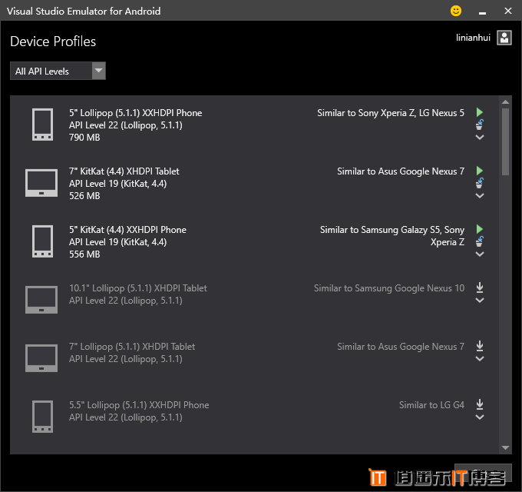
Task: Open the All API Levels dropdown
Action: click(58, 71)
